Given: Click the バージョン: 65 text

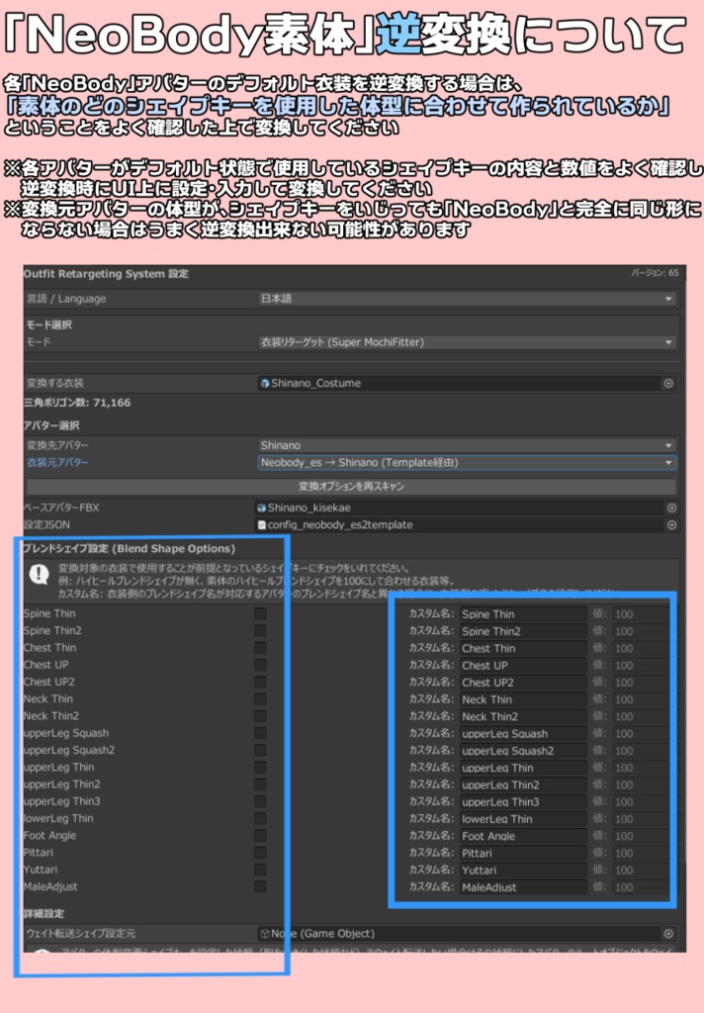Looking at the screenshot, I should (655, 273).
